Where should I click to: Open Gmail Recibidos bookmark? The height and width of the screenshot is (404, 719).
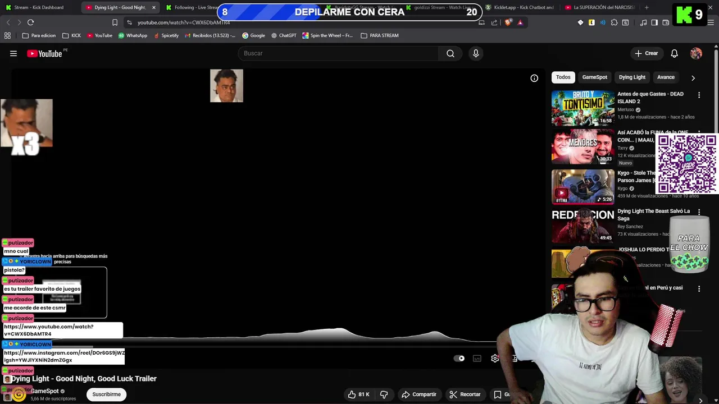point(210,35)
